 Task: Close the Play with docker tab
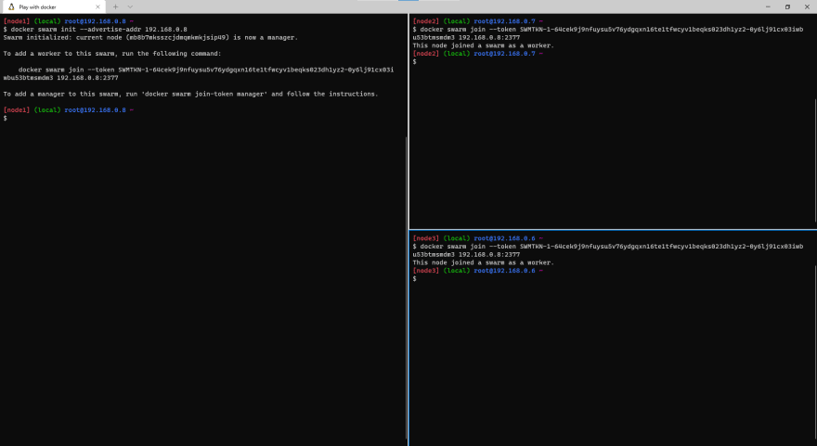pyautogui.click(x=97, y=6)
